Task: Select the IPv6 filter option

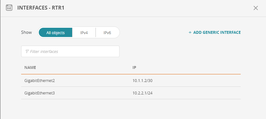Action: click(107, 33)
